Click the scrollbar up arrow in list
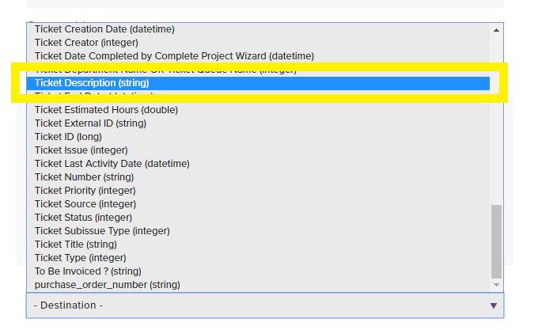This screenshot has height=330, width=538. click(497, 29)
